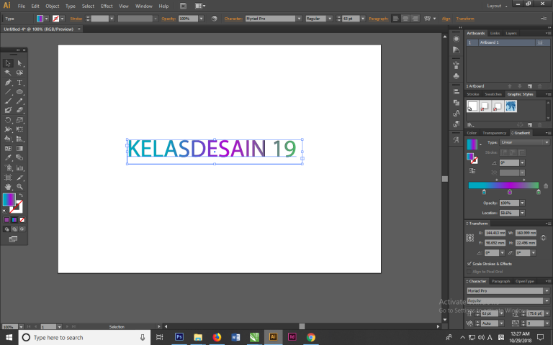The height and width of the screenshot is (345, 553).
Task: Choose the Zoom tool in the toolbox
Action: click(20, 186)
